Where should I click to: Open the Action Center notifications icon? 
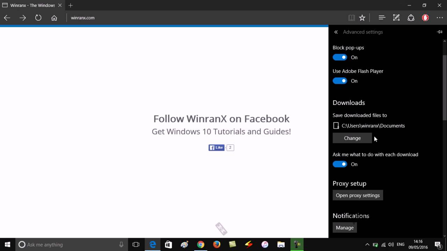438,244
